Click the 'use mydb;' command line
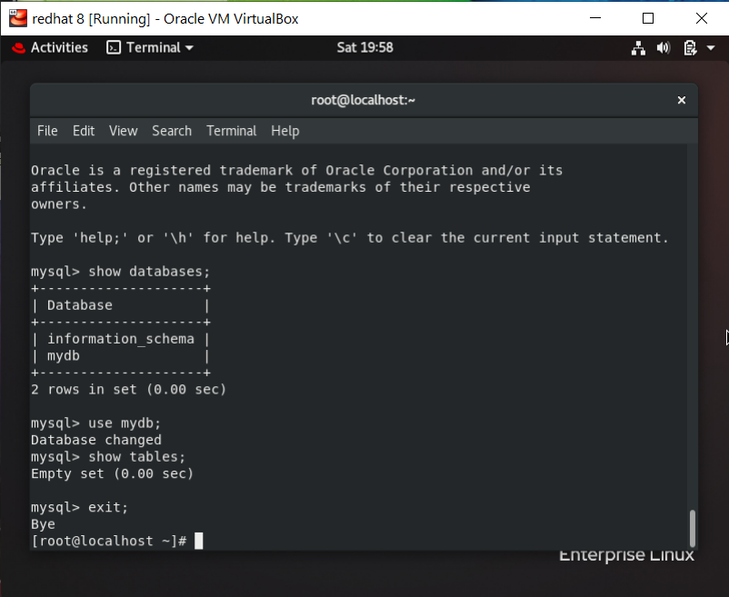This screenshot has height=597, width=729. pos(95,423)
